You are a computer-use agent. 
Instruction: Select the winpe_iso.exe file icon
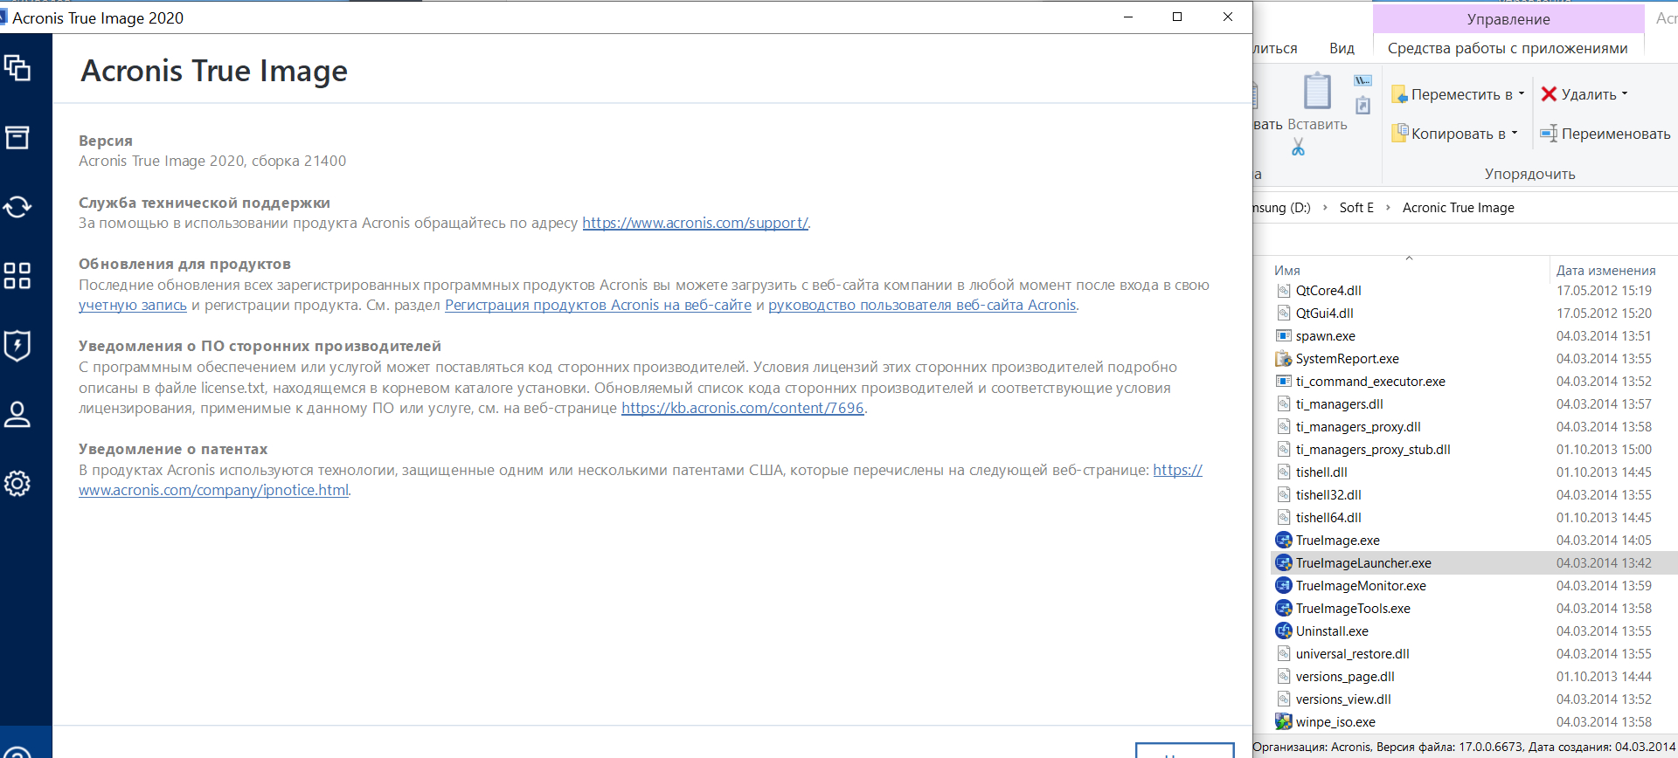1283,722
